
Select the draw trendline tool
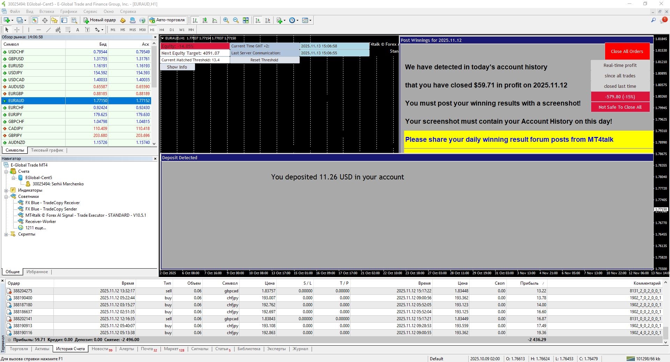49,30
